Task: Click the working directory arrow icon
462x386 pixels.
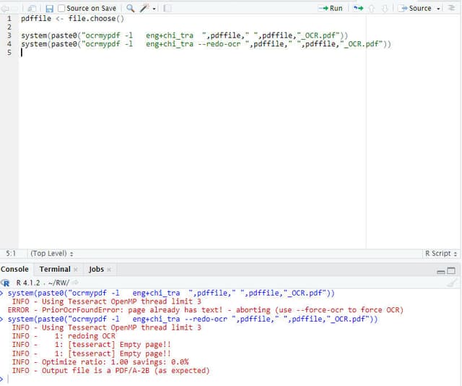Action: (74, 283)
